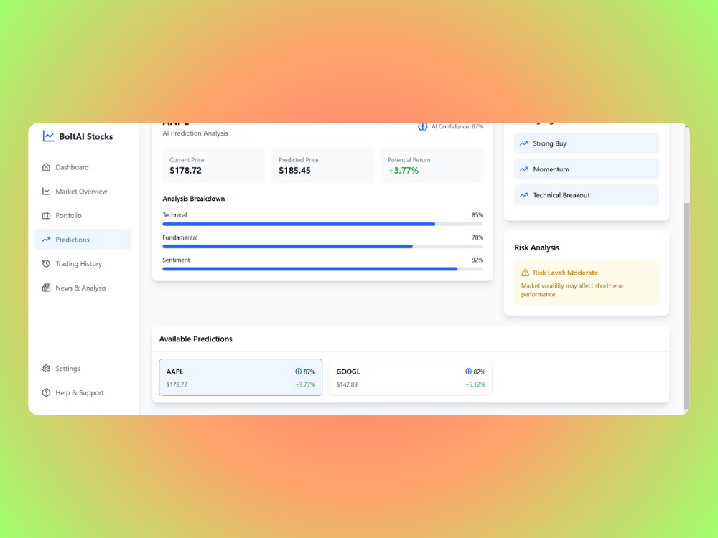
Task: Click the brain icon in GOOGL card
Action: [468, 372]
